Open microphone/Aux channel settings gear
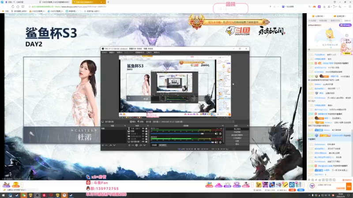The image size is (353, 198). pos(220,134)
